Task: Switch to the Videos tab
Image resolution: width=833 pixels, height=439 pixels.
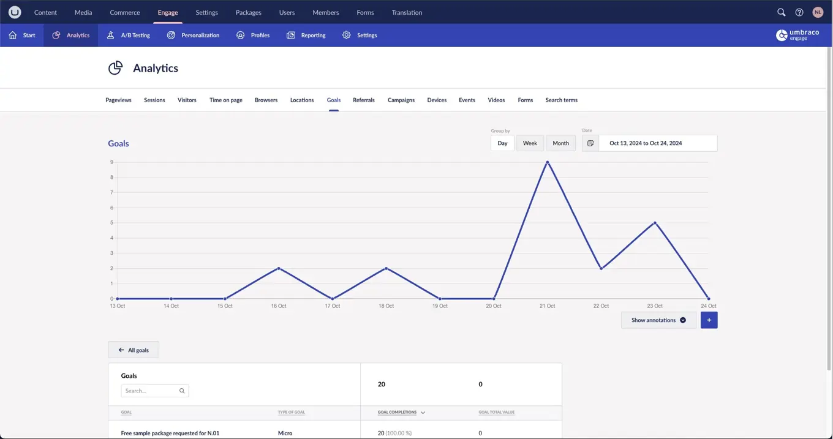Action: click(496, 100)
